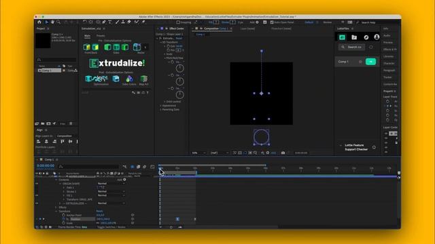Viewport: 435px width, 244px height.
Task: Click the Lottie Feature Support Checker info icon
Action: pos(374,147)
